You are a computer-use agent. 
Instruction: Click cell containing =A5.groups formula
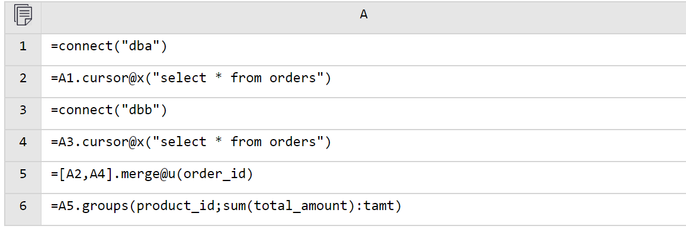tap(364, 209)
